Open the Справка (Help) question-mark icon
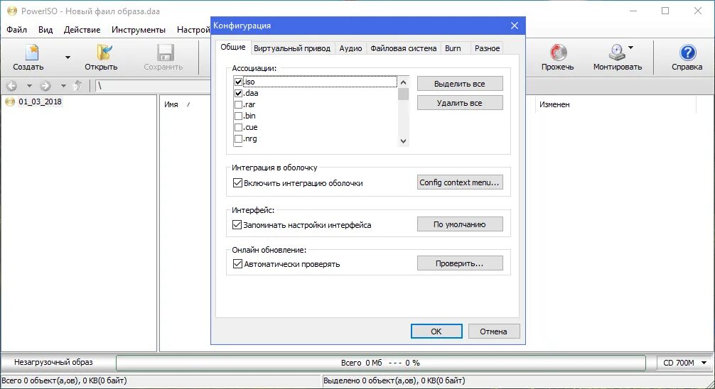 [688, 53]
